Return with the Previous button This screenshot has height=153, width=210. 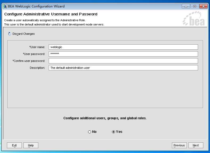179,145
